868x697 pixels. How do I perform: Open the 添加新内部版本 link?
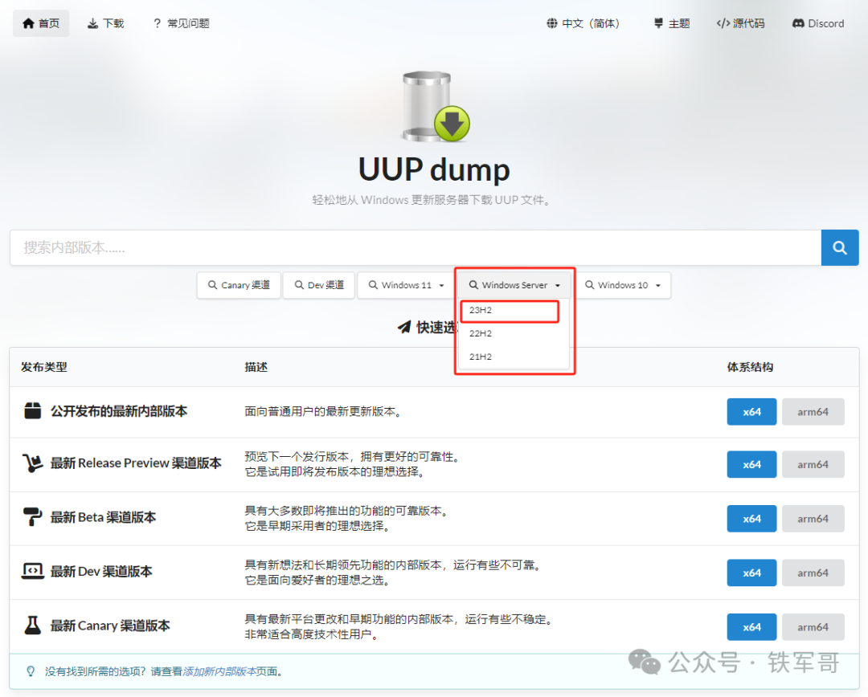click(x=219, y=671)
